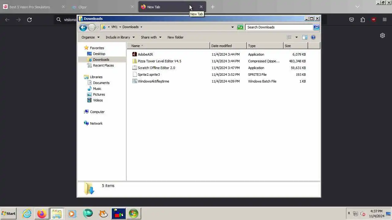Image resolution: width=392 pixels, height=220 pixels.
Task: Open the Documents library
Action: (101, 83)
